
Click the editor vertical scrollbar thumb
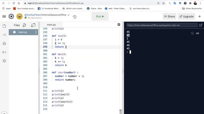point(120,112)
